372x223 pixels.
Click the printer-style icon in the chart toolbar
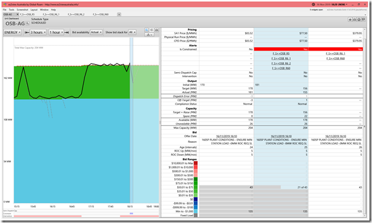coord(156,30)
